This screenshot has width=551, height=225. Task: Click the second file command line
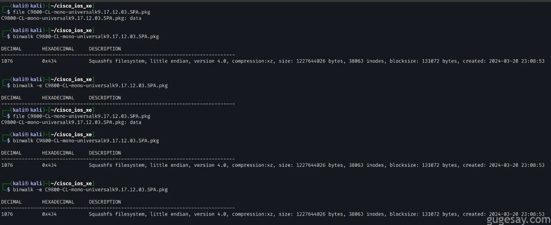click(x=82, y=116)
